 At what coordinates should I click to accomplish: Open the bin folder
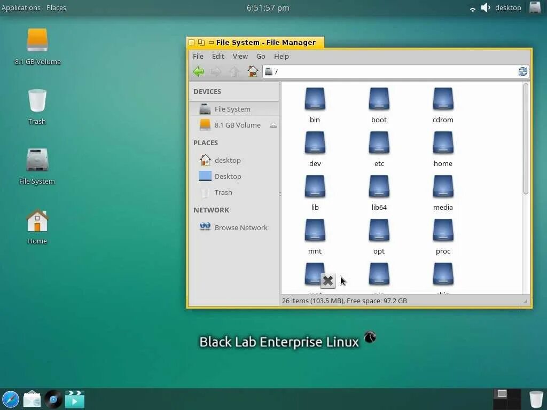click(x=315, y=105)
